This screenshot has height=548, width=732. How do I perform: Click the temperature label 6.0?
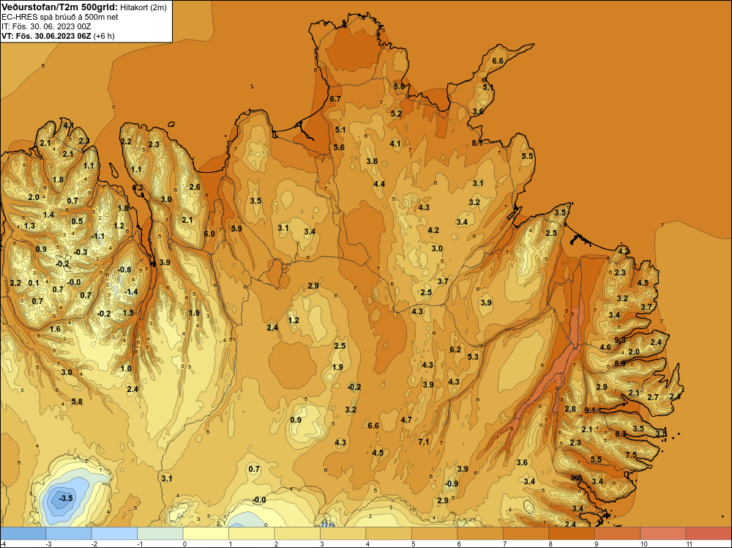tap(209, 234)
